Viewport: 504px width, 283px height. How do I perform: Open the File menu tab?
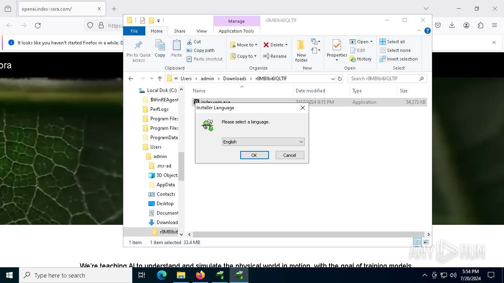click(134, 31)
